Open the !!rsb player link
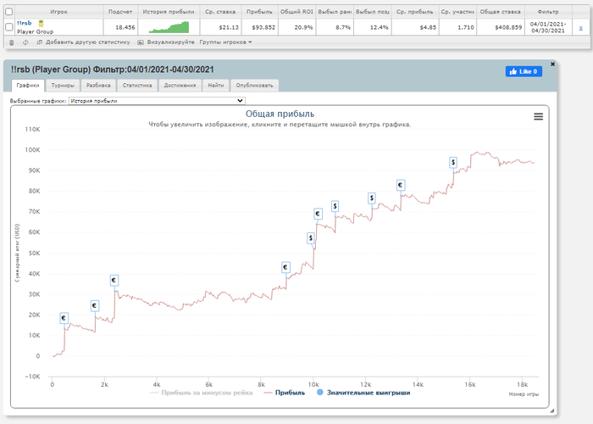This screenshot has width=593, height=424. pos(25,23)
